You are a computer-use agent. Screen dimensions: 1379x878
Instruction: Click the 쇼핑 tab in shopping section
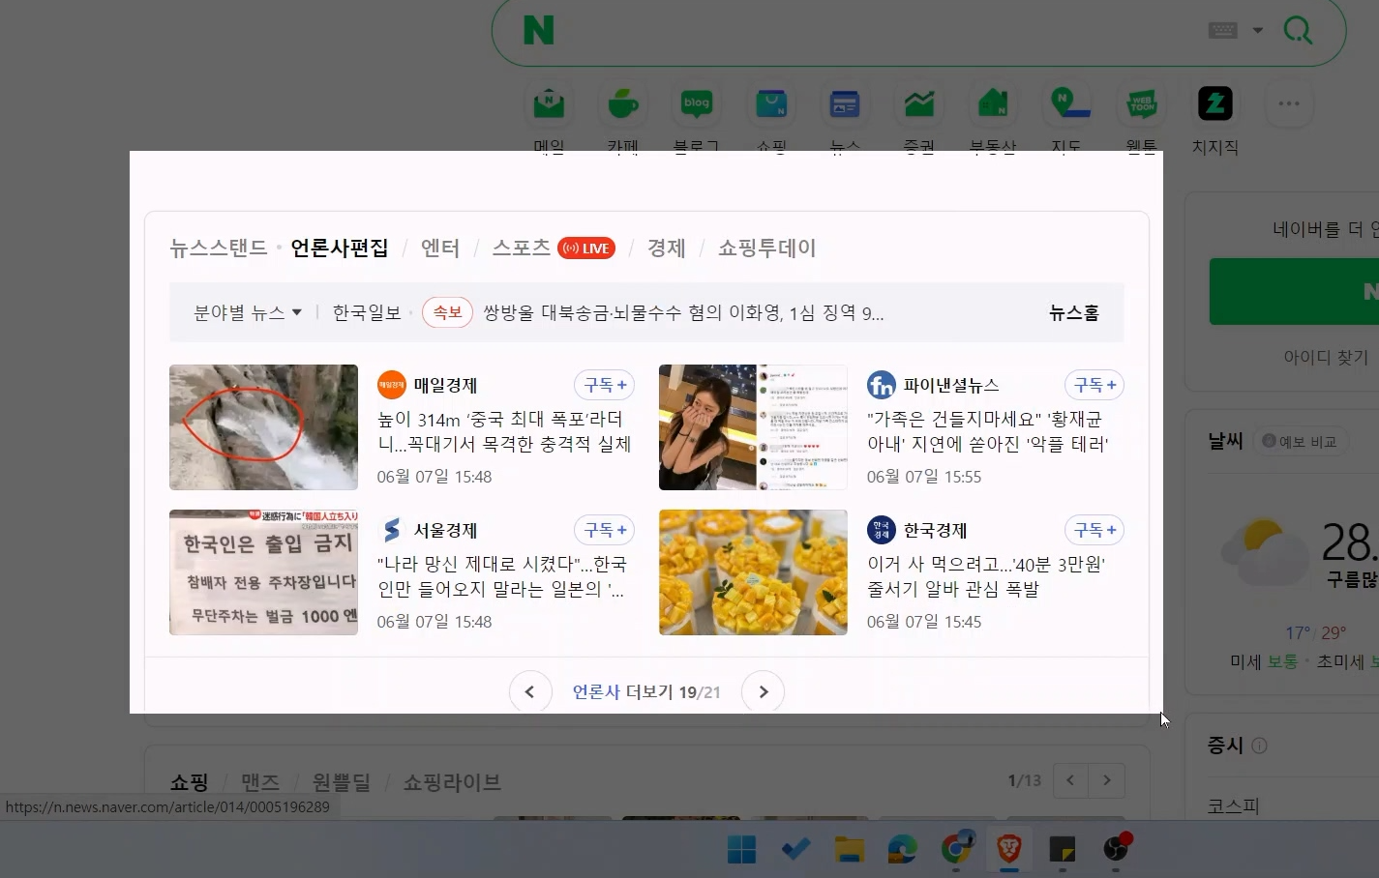tap(190, 781)
